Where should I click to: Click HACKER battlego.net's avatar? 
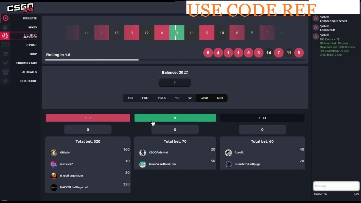pos(54,187)
